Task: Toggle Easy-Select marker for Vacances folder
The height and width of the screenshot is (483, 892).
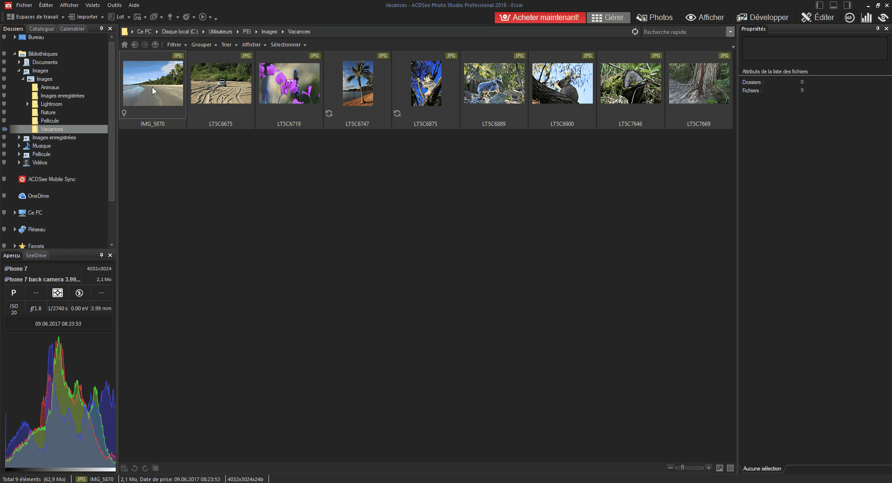Action: point(5,129)
